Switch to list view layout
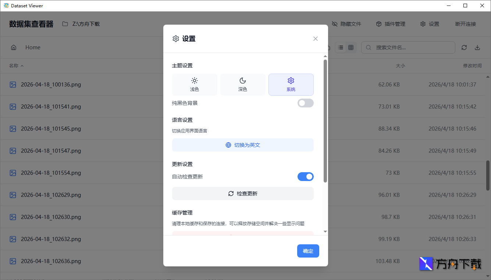The height and width of the screenshot is (280, 491). [x=341, y=47]
